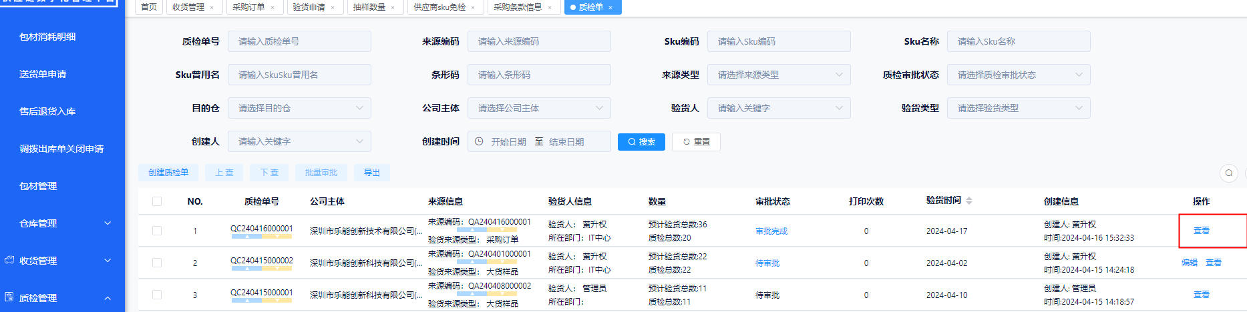
Task: Click 编辑 for row QC240415000002
Action: click(1190, 263)
